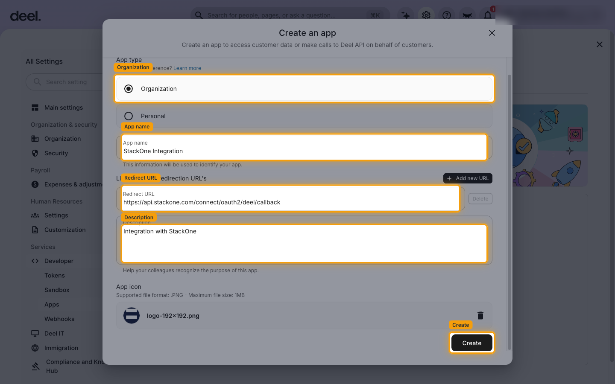
Task: Open the Learn more link
Action: tap(187, 68)
